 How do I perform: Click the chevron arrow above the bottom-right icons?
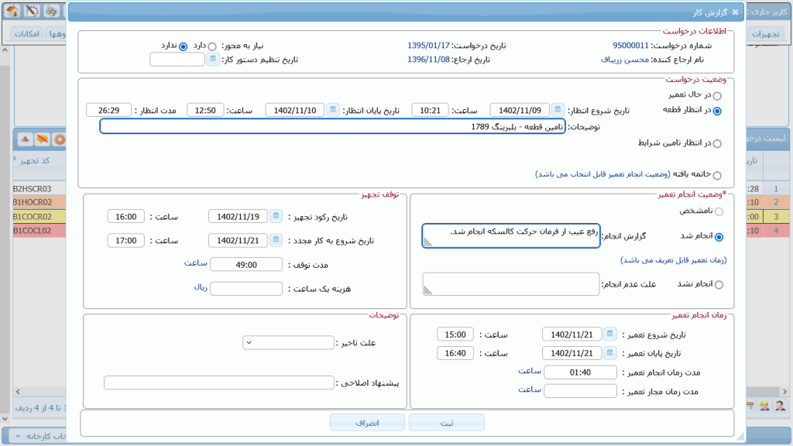(x=785, y=392)
